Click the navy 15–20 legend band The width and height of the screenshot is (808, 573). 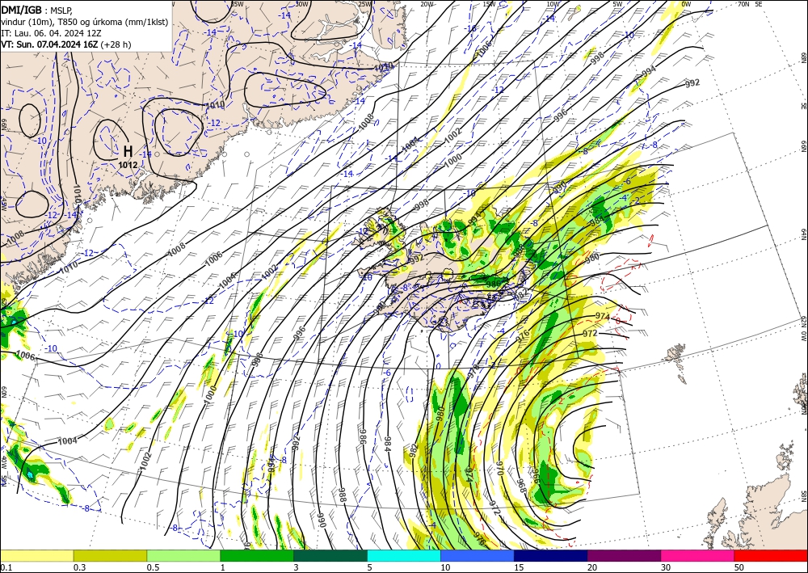[551, 555]
